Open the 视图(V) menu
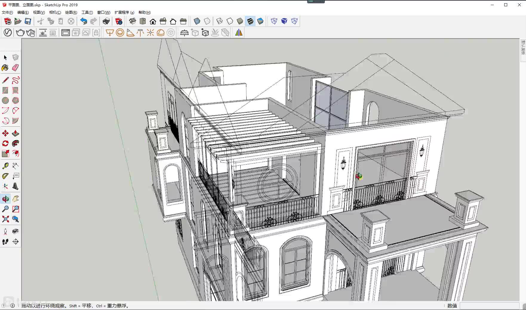526x310 pixels. (39, 13)
